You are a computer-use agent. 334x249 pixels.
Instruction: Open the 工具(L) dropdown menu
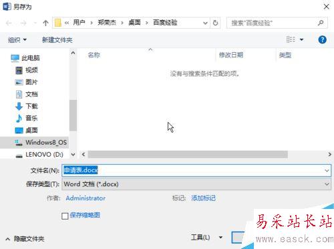206,238
